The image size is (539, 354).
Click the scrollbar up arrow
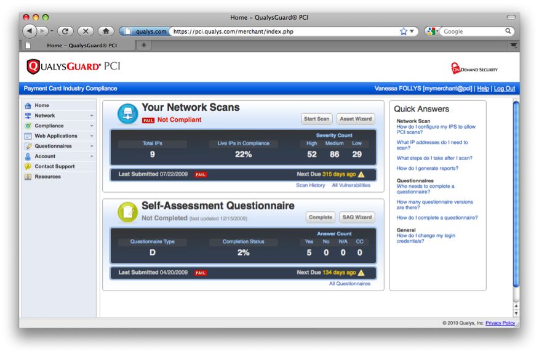tap(516, 305)
